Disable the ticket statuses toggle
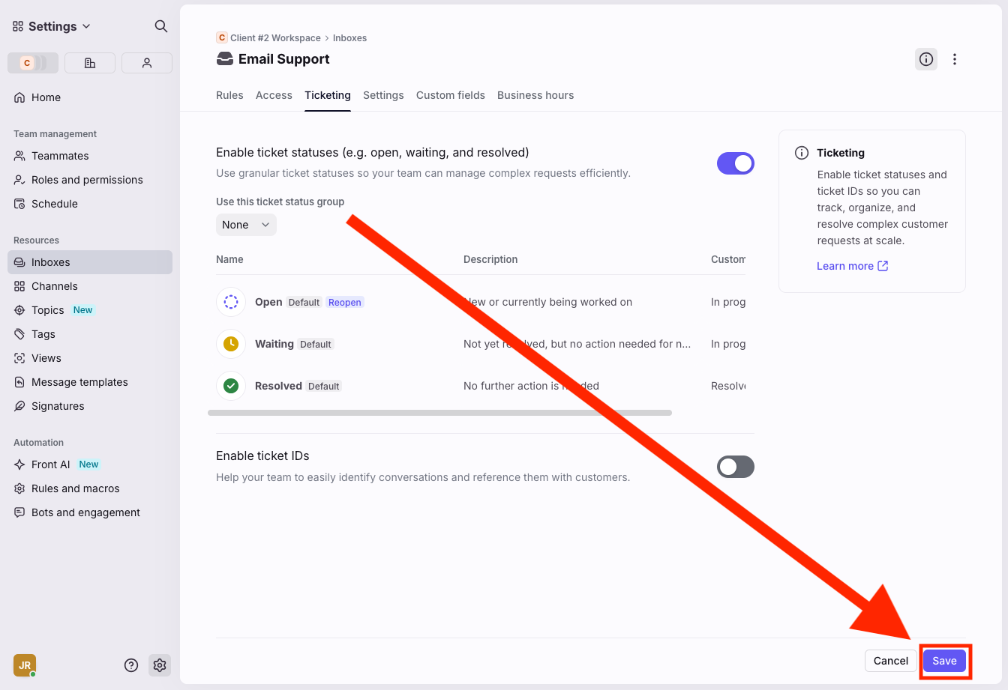The height and width of the screenshot is (690, 1008). pyautogui.click(x=735, y=163)
